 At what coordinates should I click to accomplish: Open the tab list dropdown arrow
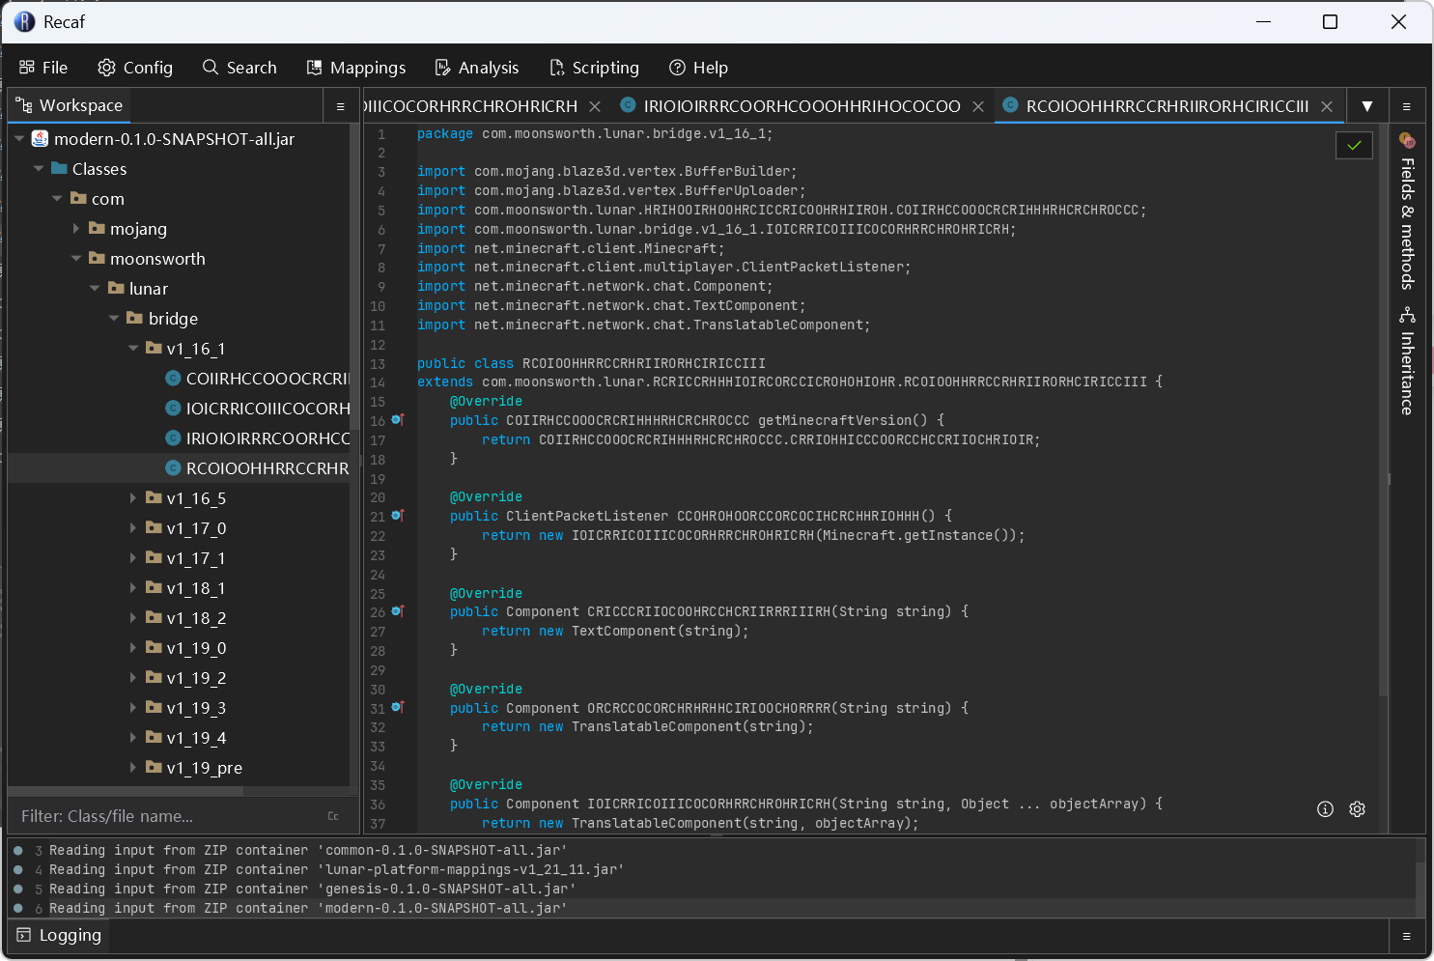click(1366, 106)
